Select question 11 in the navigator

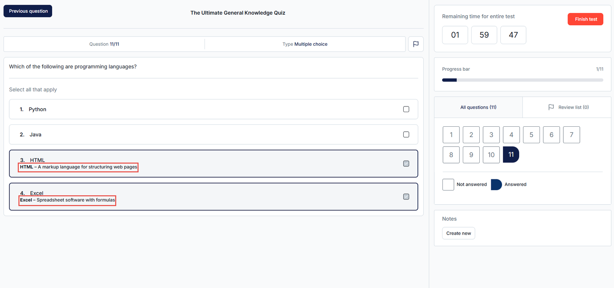tap(511, 155)
